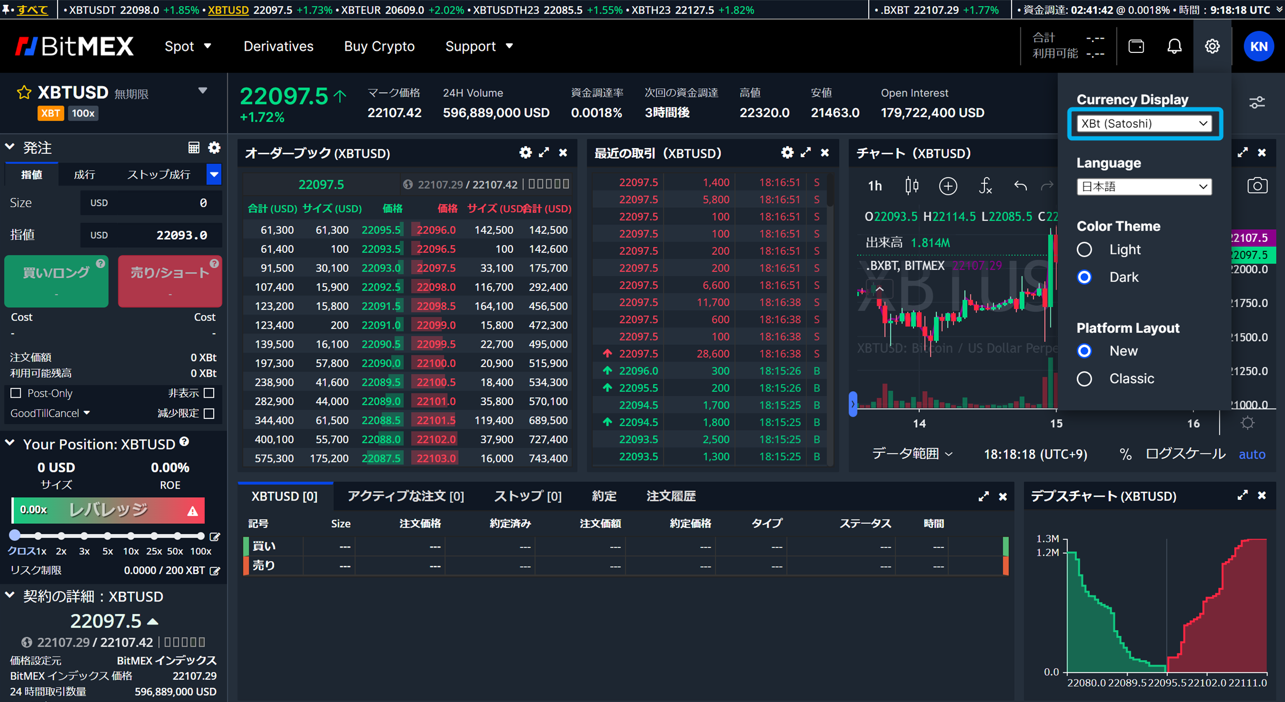The width and height of the screenshot is (1285, 702).
Task: Select the Classic platform layout
Action: (x=1084, y=379)
